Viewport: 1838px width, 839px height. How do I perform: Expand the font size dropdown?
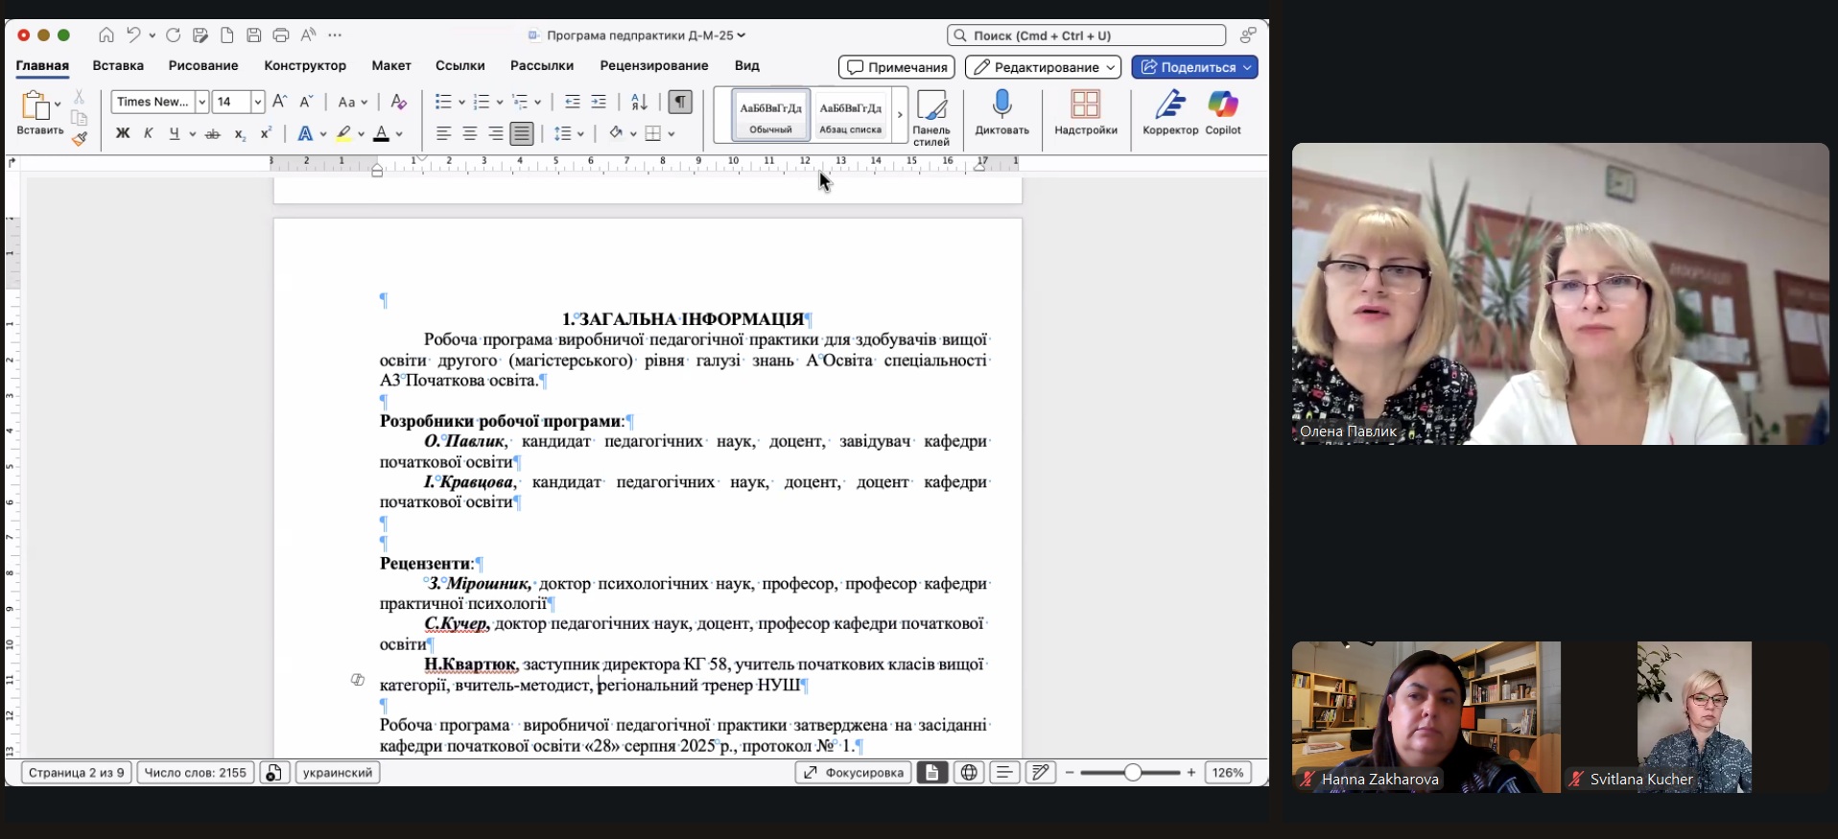point(257,102)
